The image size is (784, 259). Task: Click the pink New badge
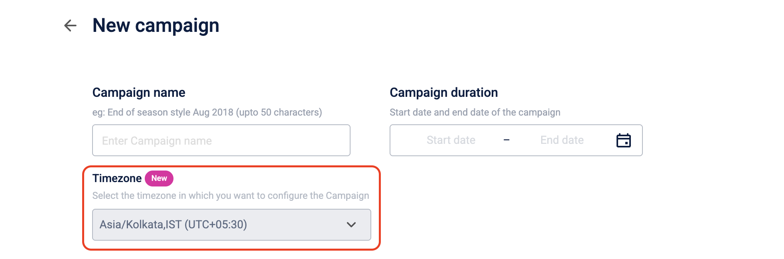tap(159, 179)
